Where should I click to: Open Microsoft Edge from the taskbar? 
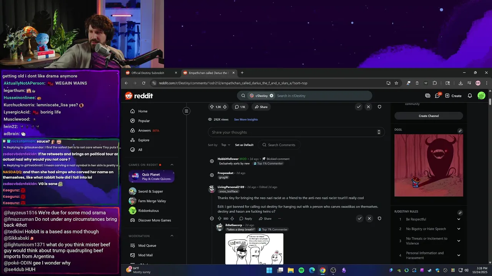click(x=312, y=270)
